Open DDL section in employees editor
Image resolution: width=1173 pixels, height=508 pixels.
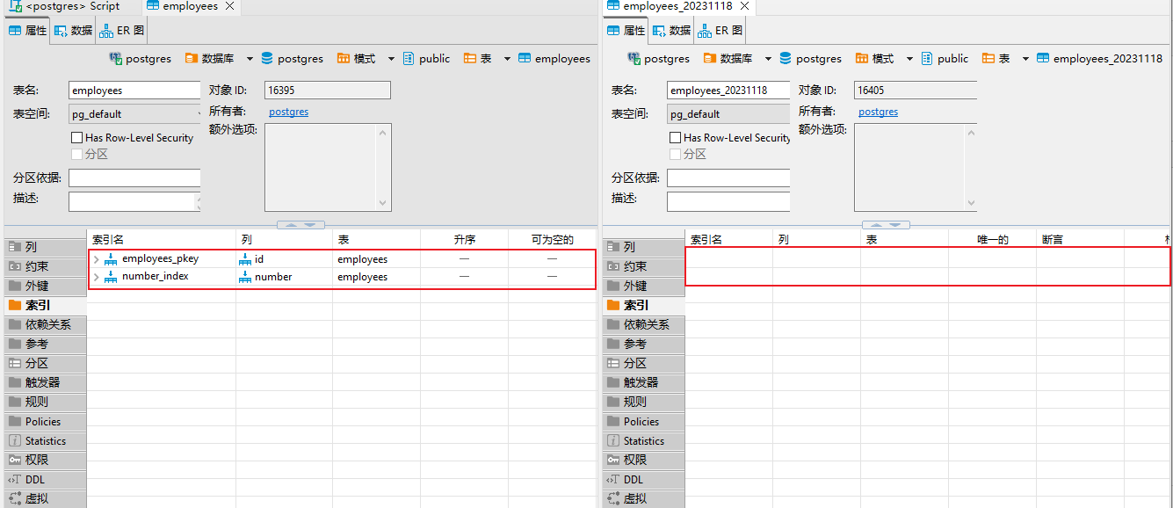[x=44, y=480]
